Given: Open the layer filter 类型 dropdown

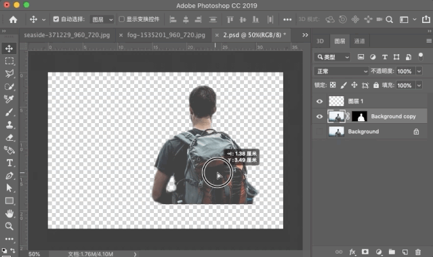Looking at the screenshot, I should tap(332, 57).
